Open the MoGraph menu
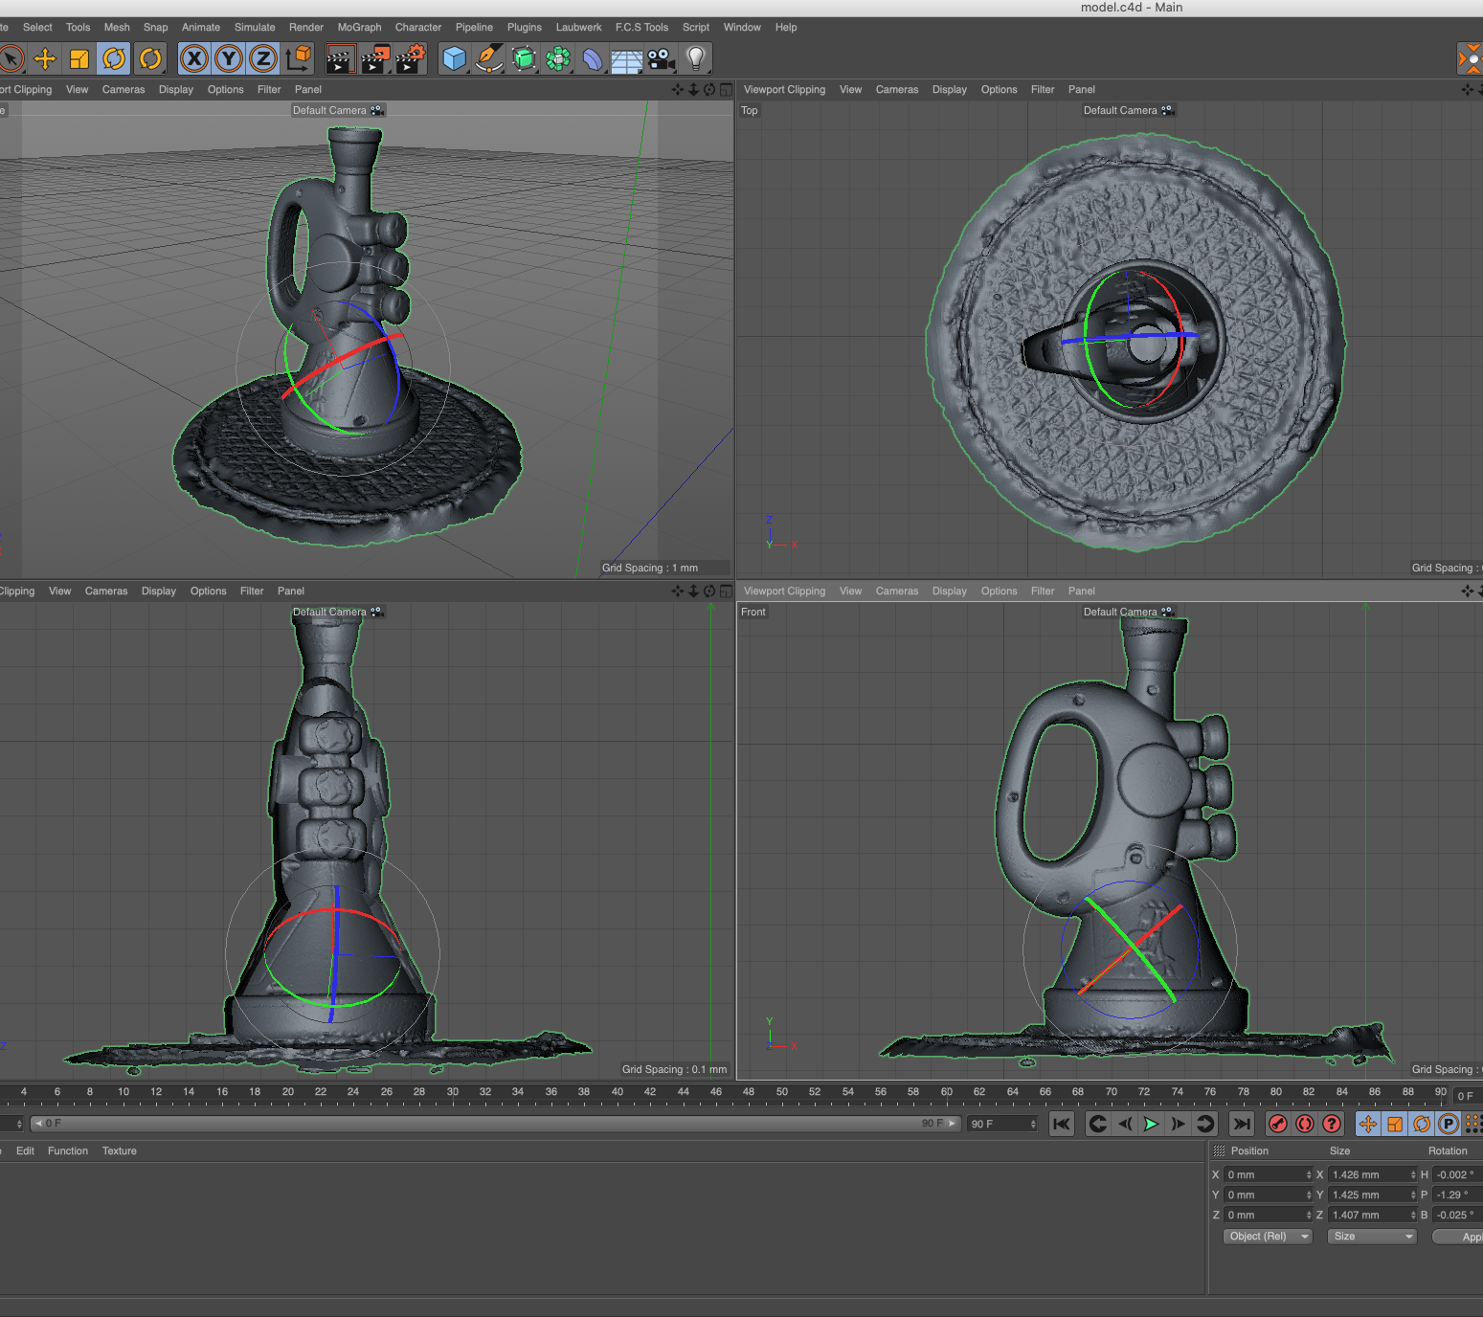Viewport: 1483px width, 1317px height. click(x=359, y=28)
